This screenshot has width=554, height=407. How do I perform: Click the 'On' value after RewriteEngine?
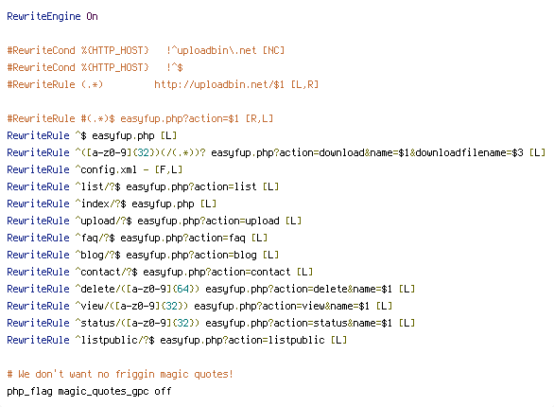[x=92, y=17]
